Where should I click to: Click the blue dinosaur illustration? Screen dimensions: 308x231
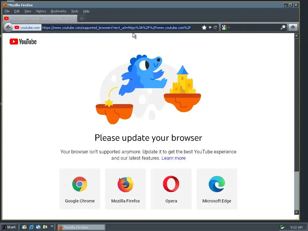pos(143,75)
